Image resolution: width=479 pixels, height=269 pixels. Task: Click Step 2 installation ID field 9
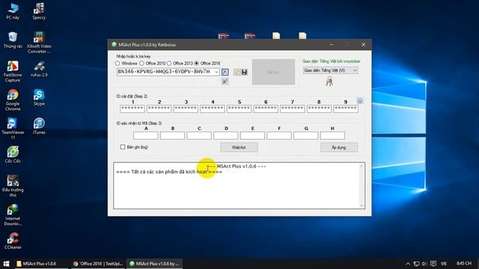346,108
